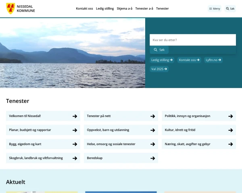Select Kontakt oss in the top navigation
Viewport: 242px width, 193px height.
point(84,8)
